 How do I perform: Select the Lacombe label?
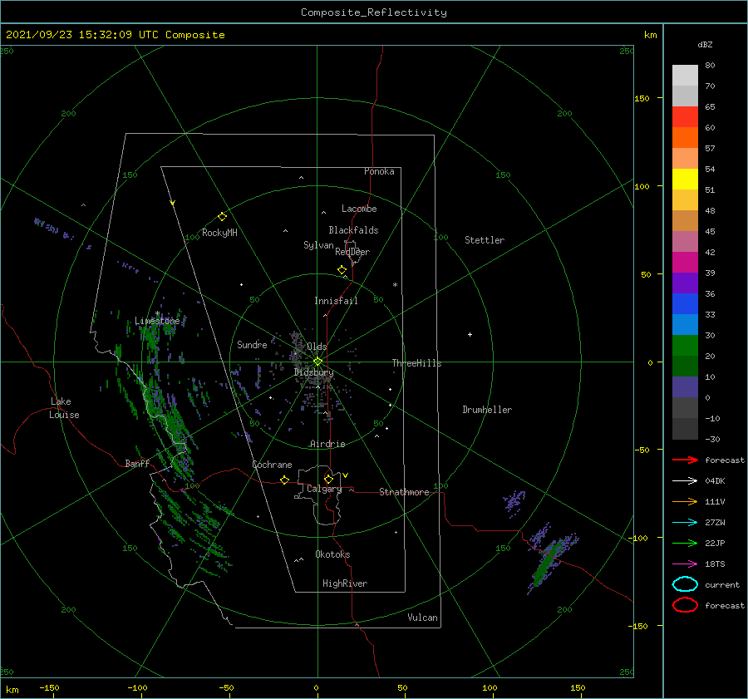[359, 209]
